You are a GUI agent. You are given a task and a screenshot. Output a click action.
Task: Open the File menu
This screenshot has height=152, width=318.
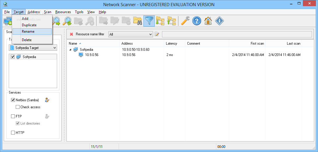(x=7, y=12)
